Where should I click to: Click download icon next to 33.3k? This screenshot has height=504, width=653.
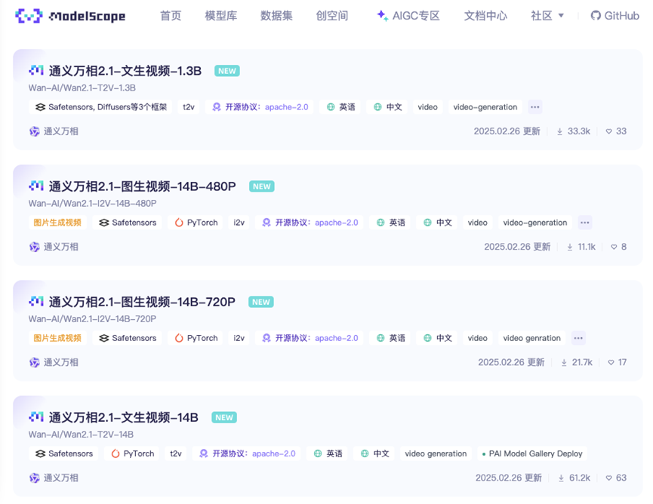[x=559, y=131]
